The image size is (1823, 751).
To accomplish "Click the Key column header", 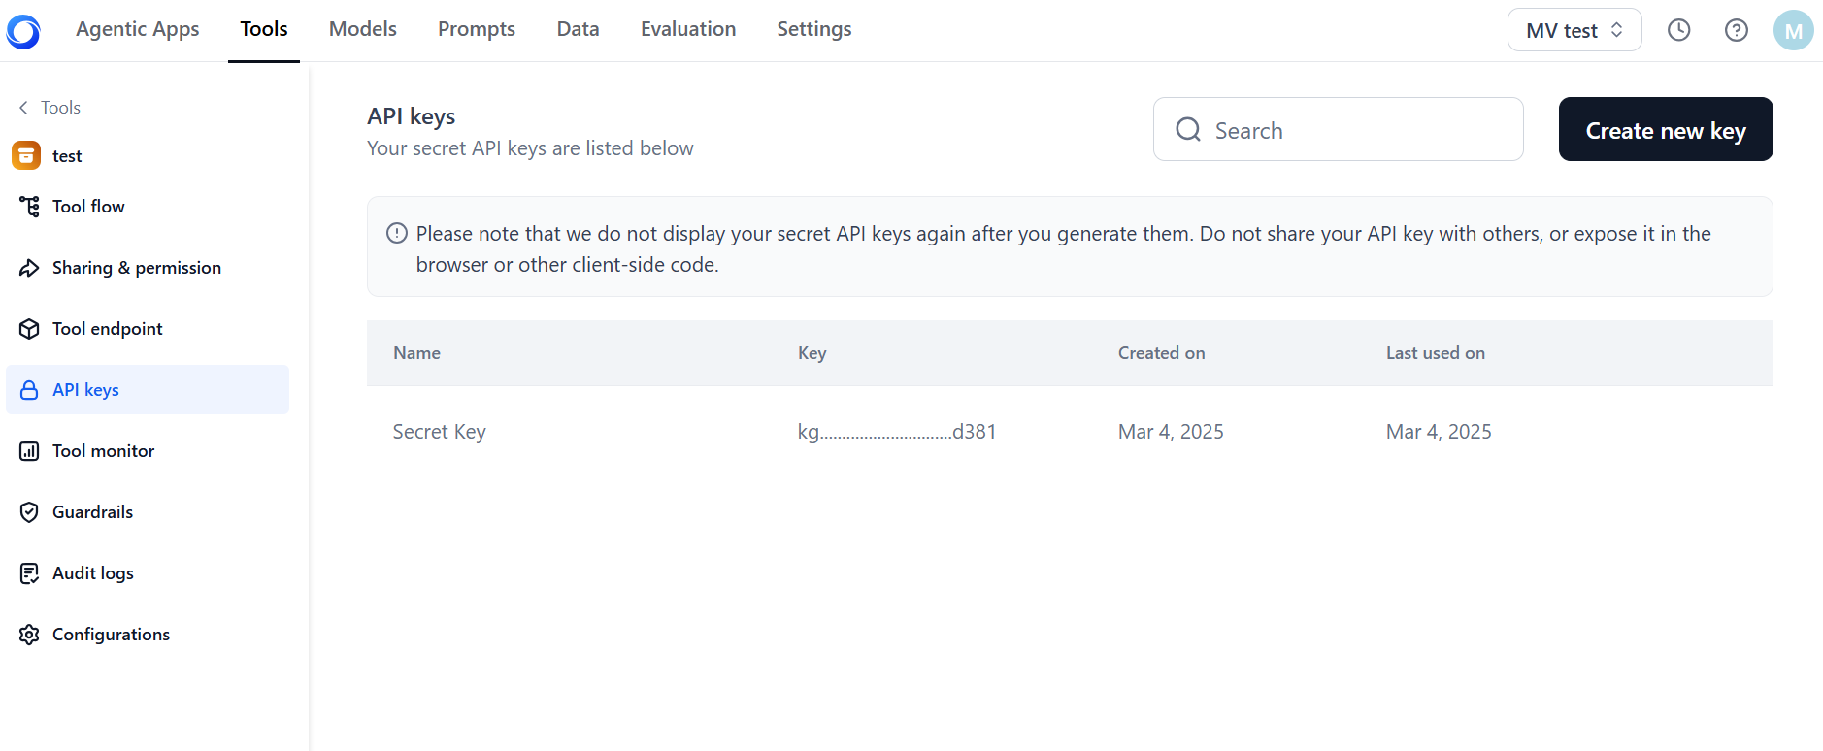I will click(812, 353).
